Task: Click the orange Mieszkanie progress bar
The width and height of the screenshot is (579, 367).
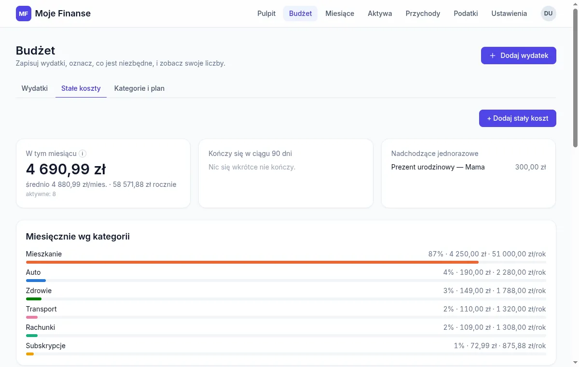Action: [x=252, y=262]
